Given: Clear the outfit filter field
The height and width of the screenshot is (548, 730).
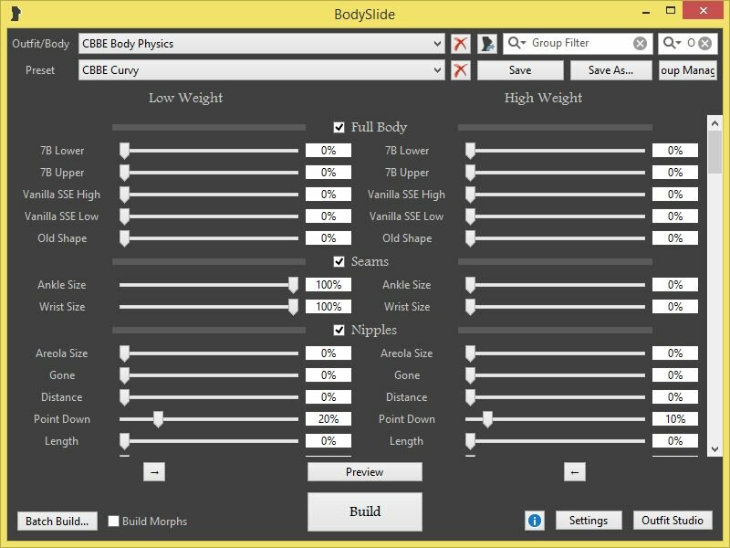Looking at the screenshot, I should tap(705, 43).
